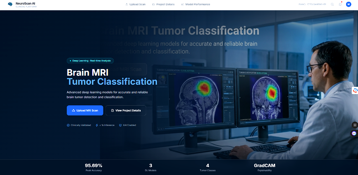Click the View Project Details button
Screen dimensions: 358x175
126,111
